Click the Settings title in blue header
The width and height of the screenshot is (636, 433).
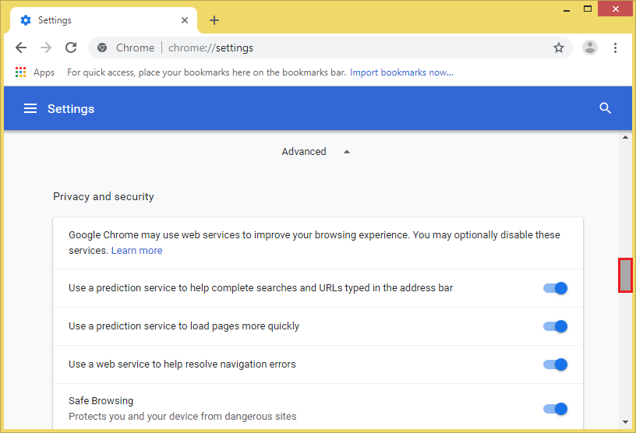[x=71, y=109]
